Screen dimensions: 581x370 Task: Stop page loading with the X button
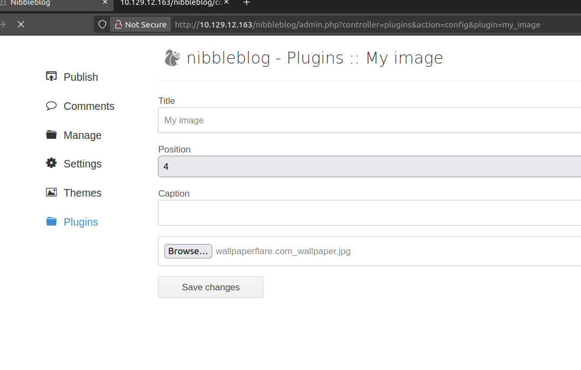click(21, 24)
